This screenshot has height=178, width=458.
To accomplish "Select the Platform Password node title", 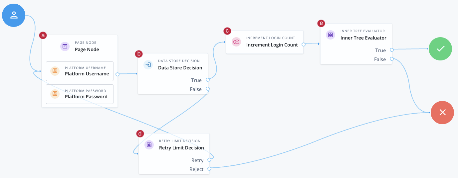I will click(86, 97).
